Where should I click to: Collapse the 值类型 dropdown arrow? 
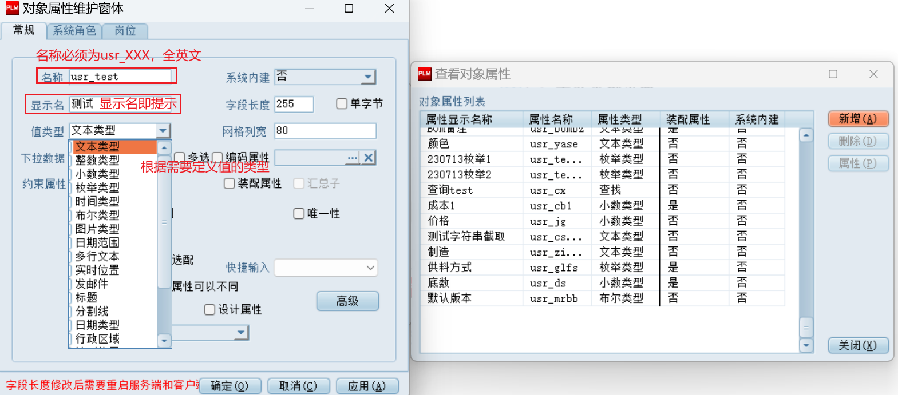(163, 131)
